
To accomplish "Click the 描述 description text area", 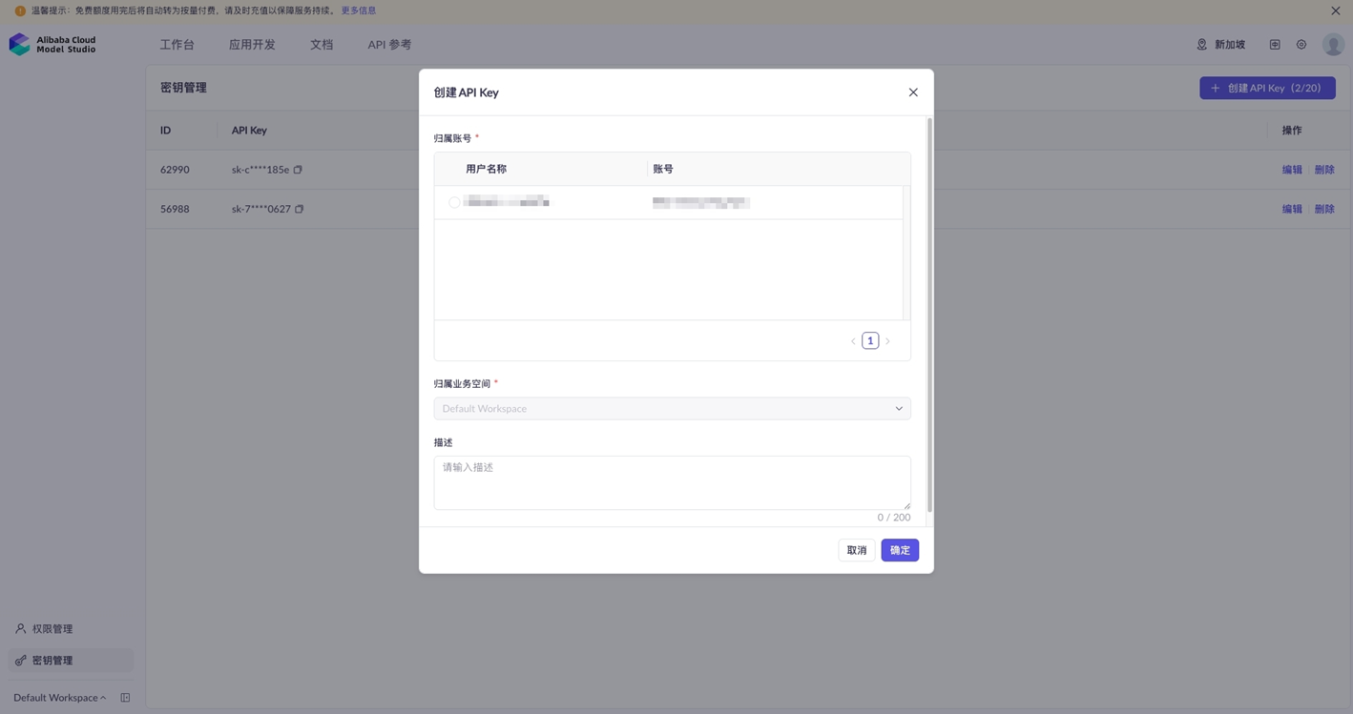I will [x=672, y=482].
